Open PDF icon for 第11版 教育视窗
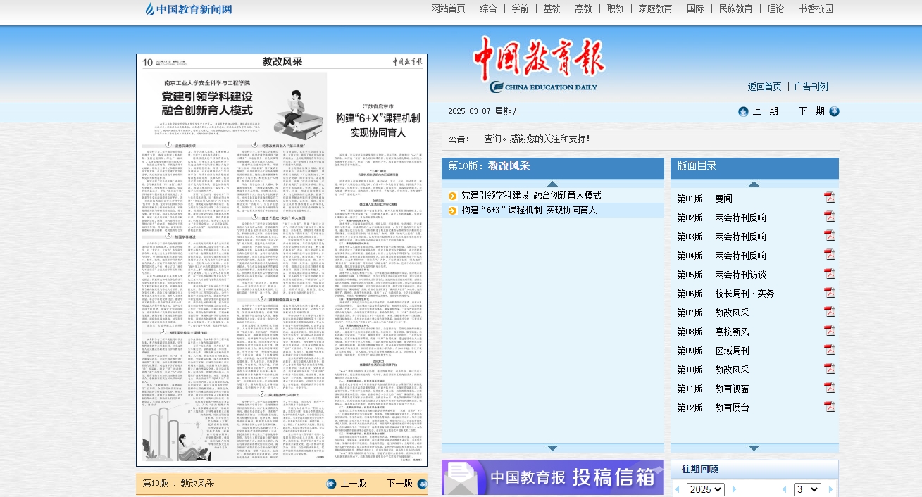922x497 pixels. (x=830, y=388)
